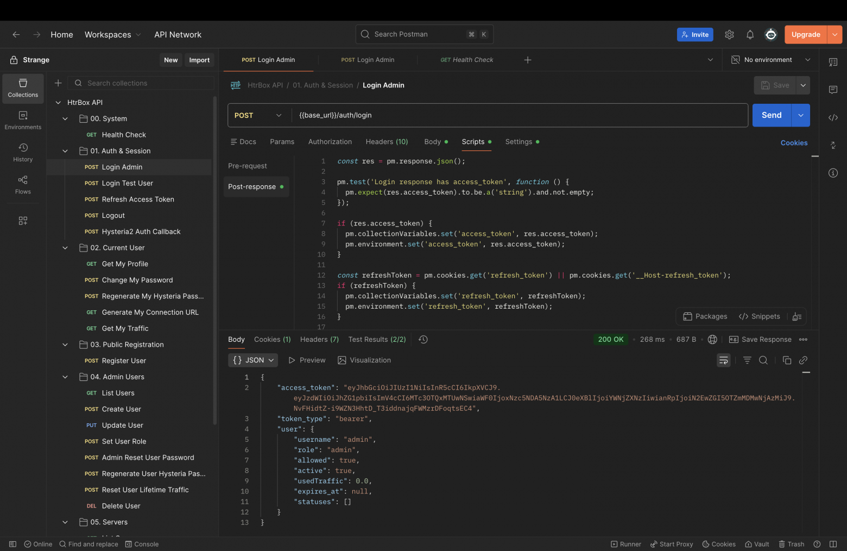
Task: Open the Flows sidebar panel
Action: click(x=23, y=185)
